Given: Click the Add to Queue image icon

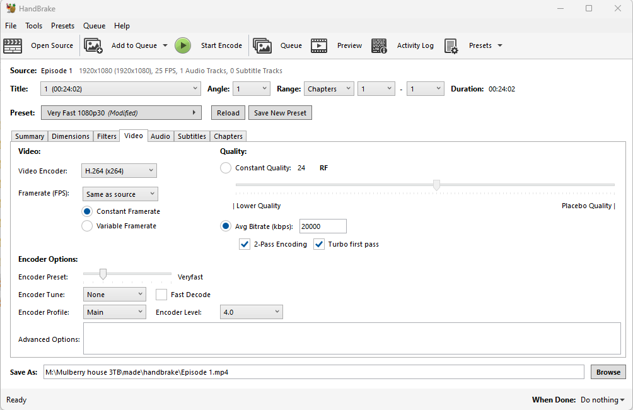Looking at the screenshot, I should pyautogui.click(x=93, y=45).
